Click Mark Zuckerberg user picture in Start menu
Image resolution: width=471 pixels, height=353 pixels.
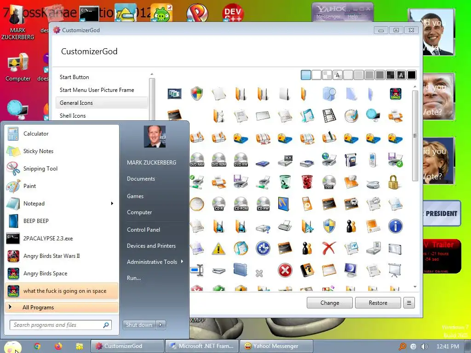(155, 136)
